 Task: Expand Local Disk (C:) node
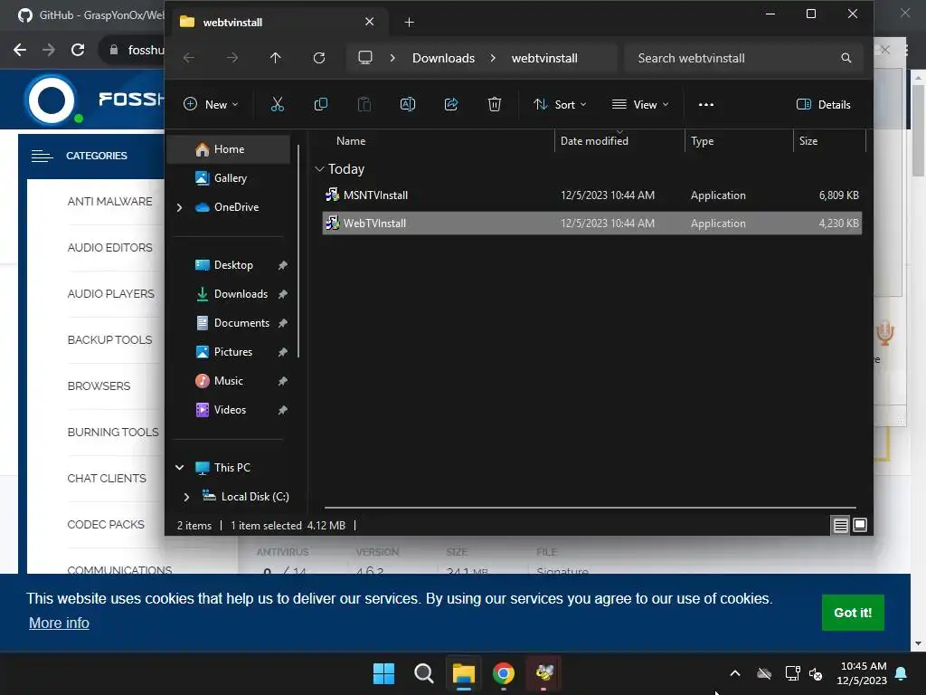[x=186, y=497]
